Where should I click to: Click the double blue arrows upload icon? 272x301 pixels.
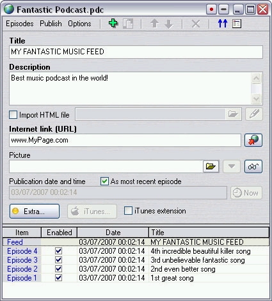click(x=223, y=24)
